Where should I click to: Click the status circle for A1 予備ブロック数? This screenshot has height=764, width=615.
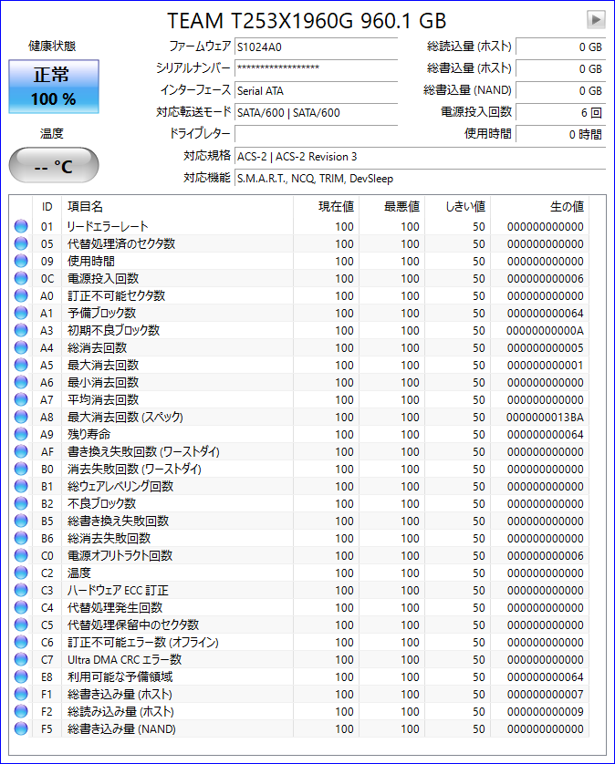point(21,313)
